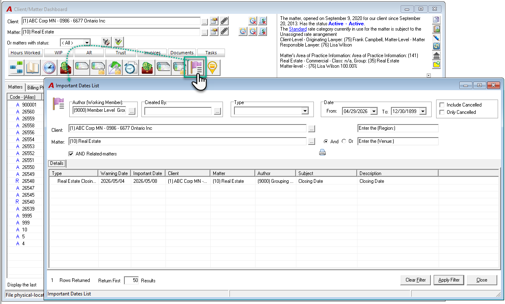Enable the Include Cancelled checkbox
The height and width of the screenshot is (304, 505).
(x=442, y=105)
